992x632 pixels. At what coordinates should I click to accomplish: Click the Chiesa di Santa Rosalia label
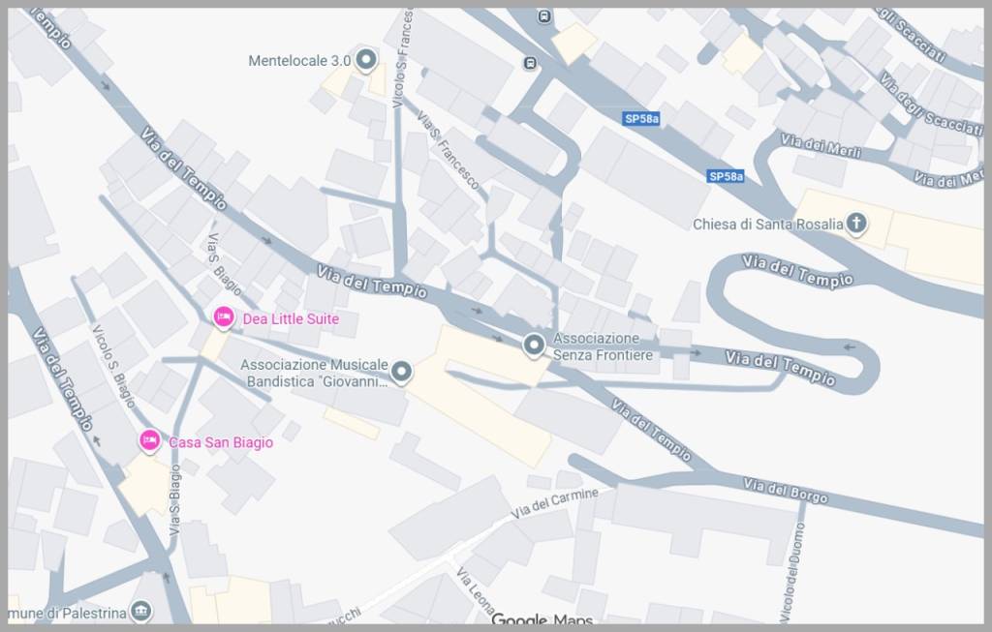(x=768, y=225)
